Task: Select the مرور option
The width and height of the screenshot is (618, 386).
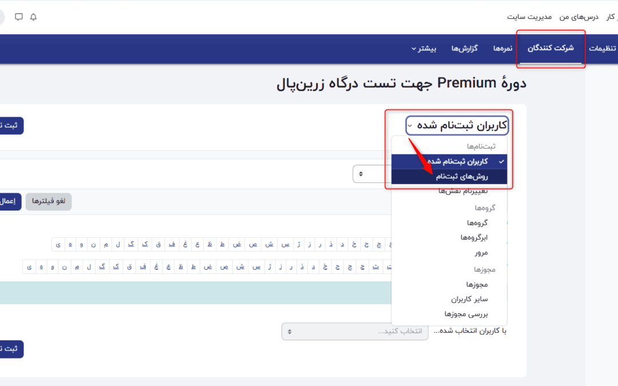Action: pos(481,252)
